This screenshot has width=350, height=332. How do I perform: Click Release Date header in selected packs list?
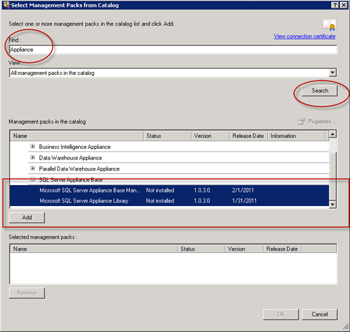coord(282,249)
